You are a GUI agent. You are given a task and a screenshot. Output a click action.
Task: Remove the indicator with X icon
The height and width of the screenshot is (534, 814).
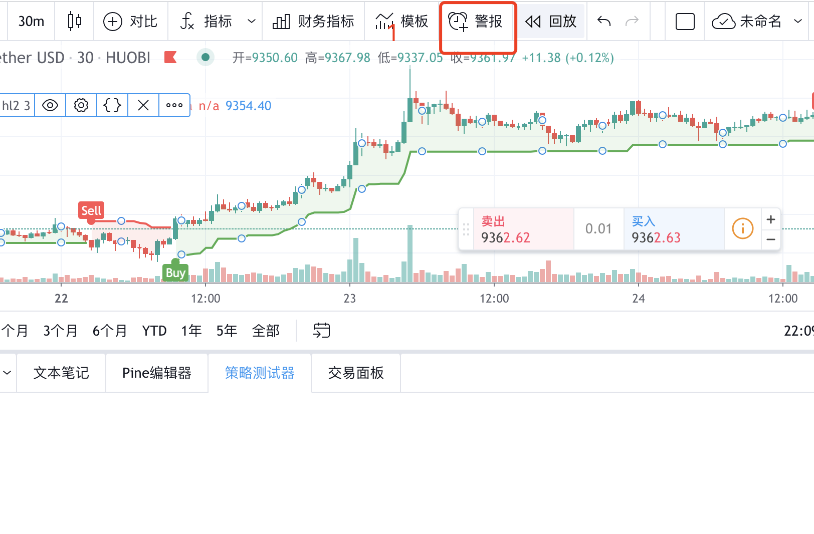pos(143,105)
